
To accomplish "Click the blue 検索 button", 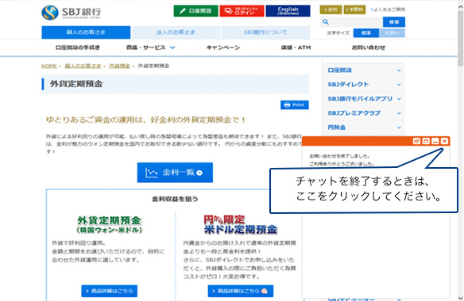I will (394, 22).
